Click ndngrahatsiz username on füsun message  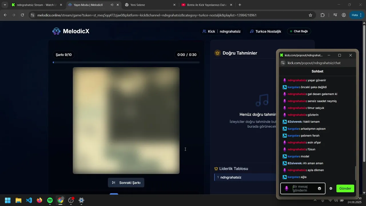click(x=297, y=149)
